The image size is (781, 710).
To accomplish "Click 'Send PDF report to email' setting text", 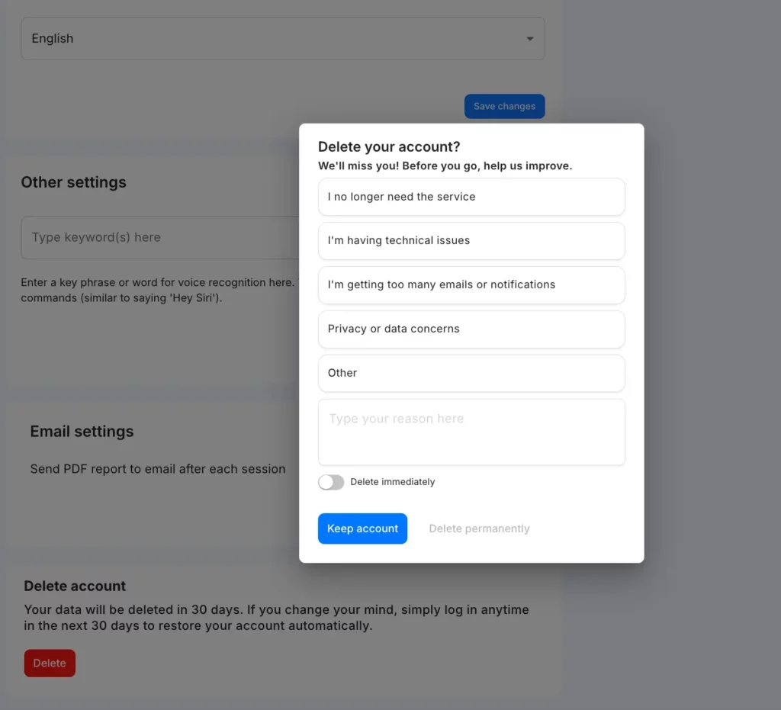I will click(158, 469).
